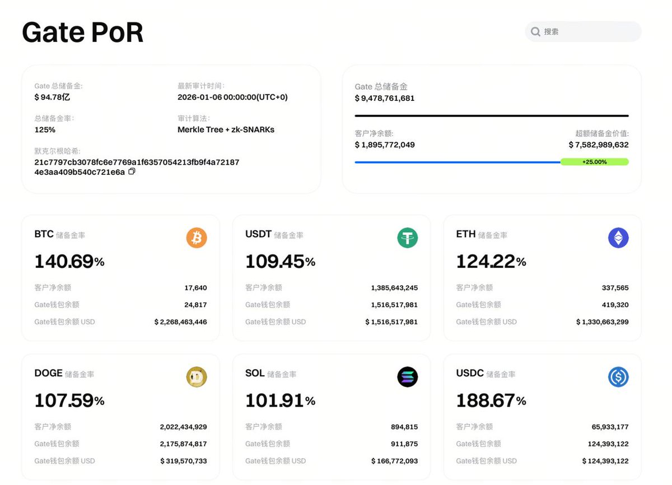
Task: Click the USDC coin logo
Action: point(618,377)
